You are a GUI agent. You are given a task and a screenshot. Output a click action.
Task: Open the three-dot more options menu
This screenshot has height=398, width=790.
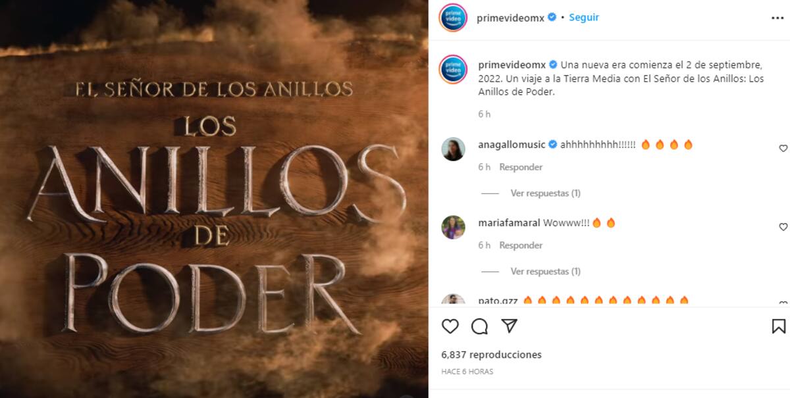[x=777, y=18]
